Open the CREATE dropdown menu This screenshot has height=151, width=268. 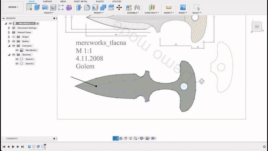coord(49,13)
